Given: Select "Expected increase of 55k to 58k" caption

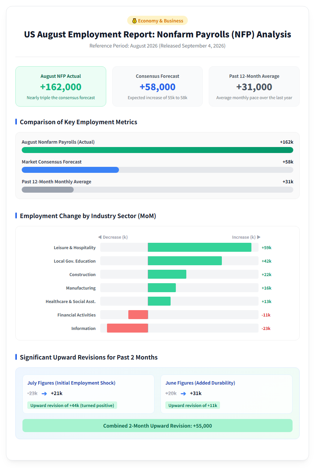Looking at the screenshot, I should click(x=157, y=98).
